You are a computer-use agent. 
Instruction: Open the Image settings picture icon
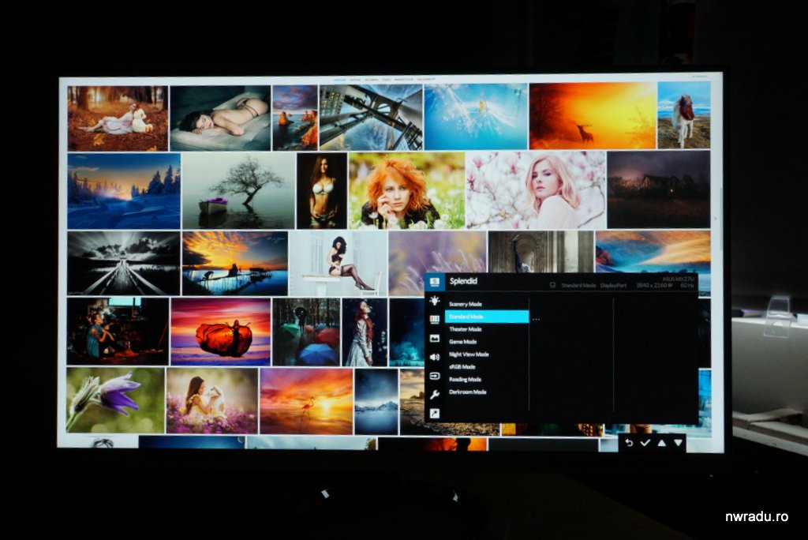point(435,339)
